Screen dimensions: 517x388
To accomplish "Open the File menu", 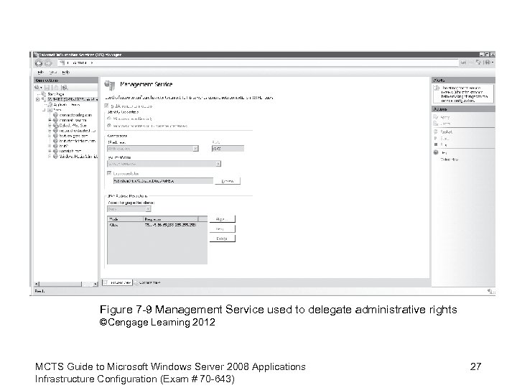I will [x=40, y=73].
